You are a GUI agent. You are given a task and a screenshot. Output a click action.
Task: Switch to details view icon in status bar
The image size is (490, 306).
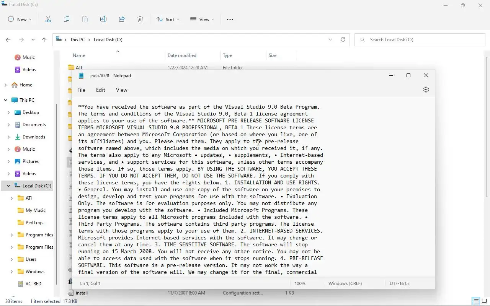coord(475,301)
